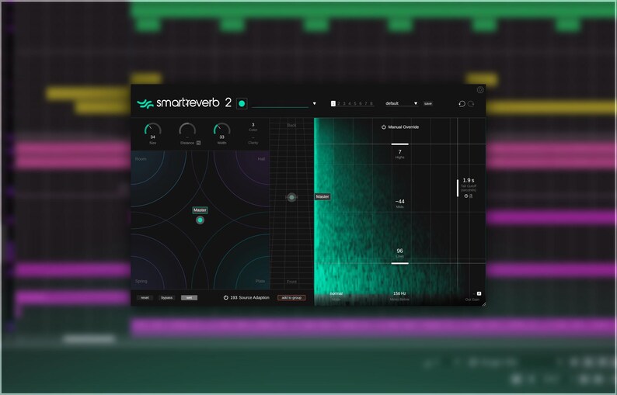Click the Lows band handle bar
The image size is (617, 395).
tap(399, 263)
